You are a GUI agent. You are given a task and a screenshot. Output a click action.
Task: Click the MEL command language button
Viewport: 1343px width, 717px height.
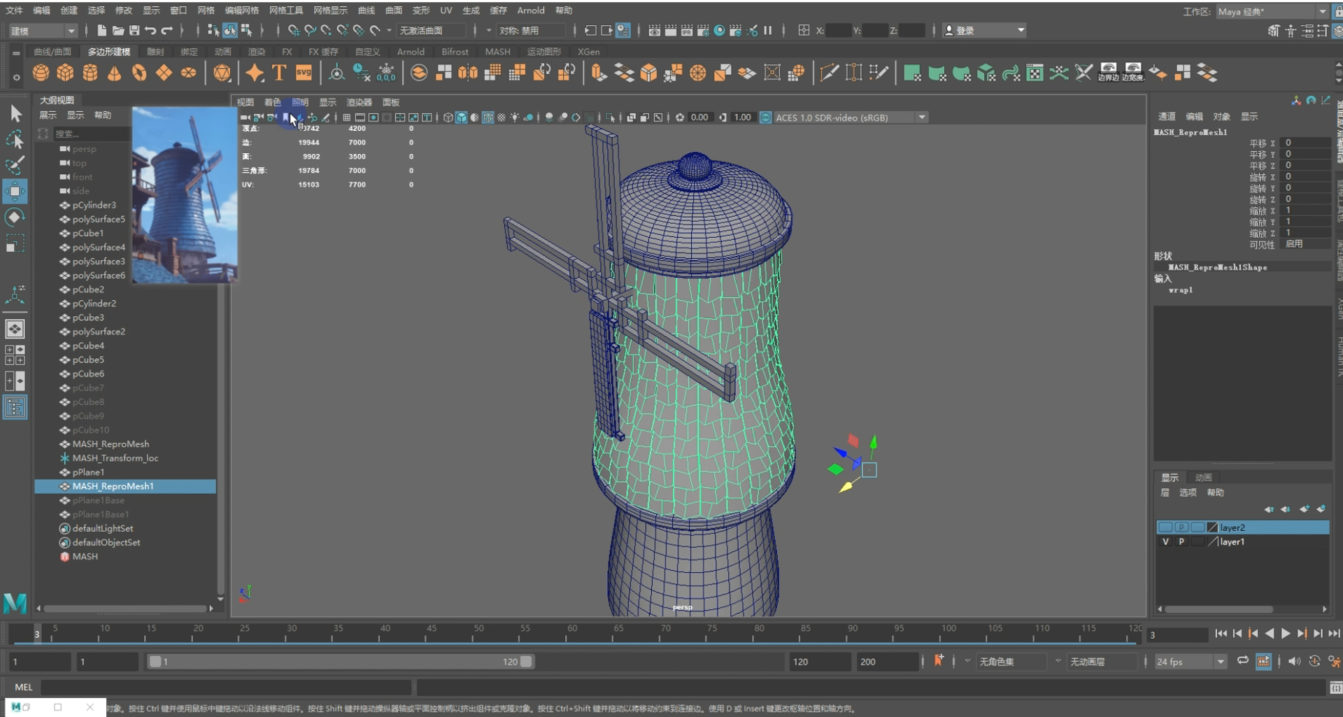tap(23, 688)
